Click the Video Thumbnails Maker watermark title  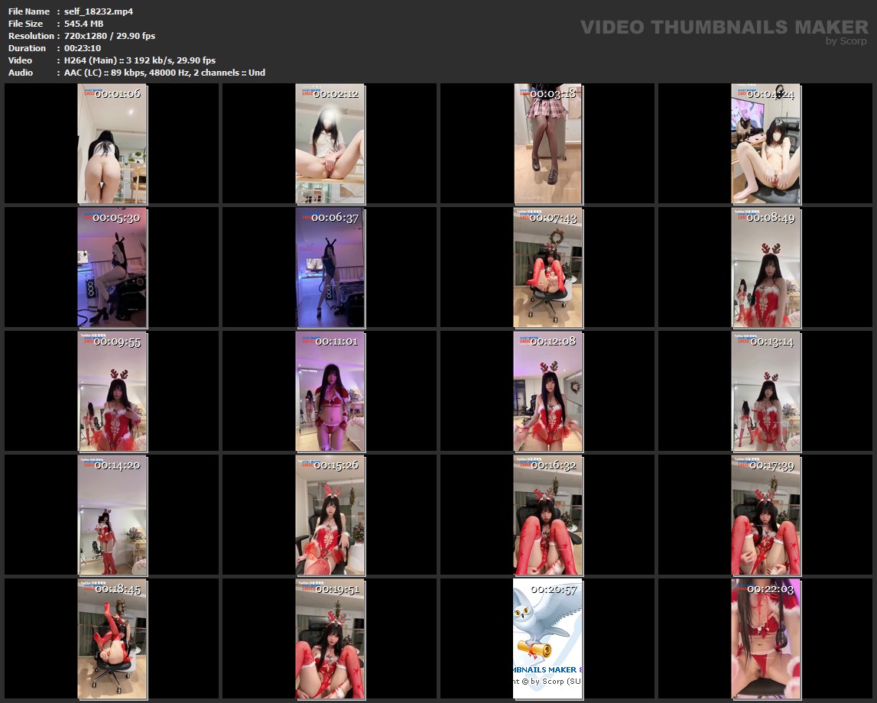tap(724, 28)
